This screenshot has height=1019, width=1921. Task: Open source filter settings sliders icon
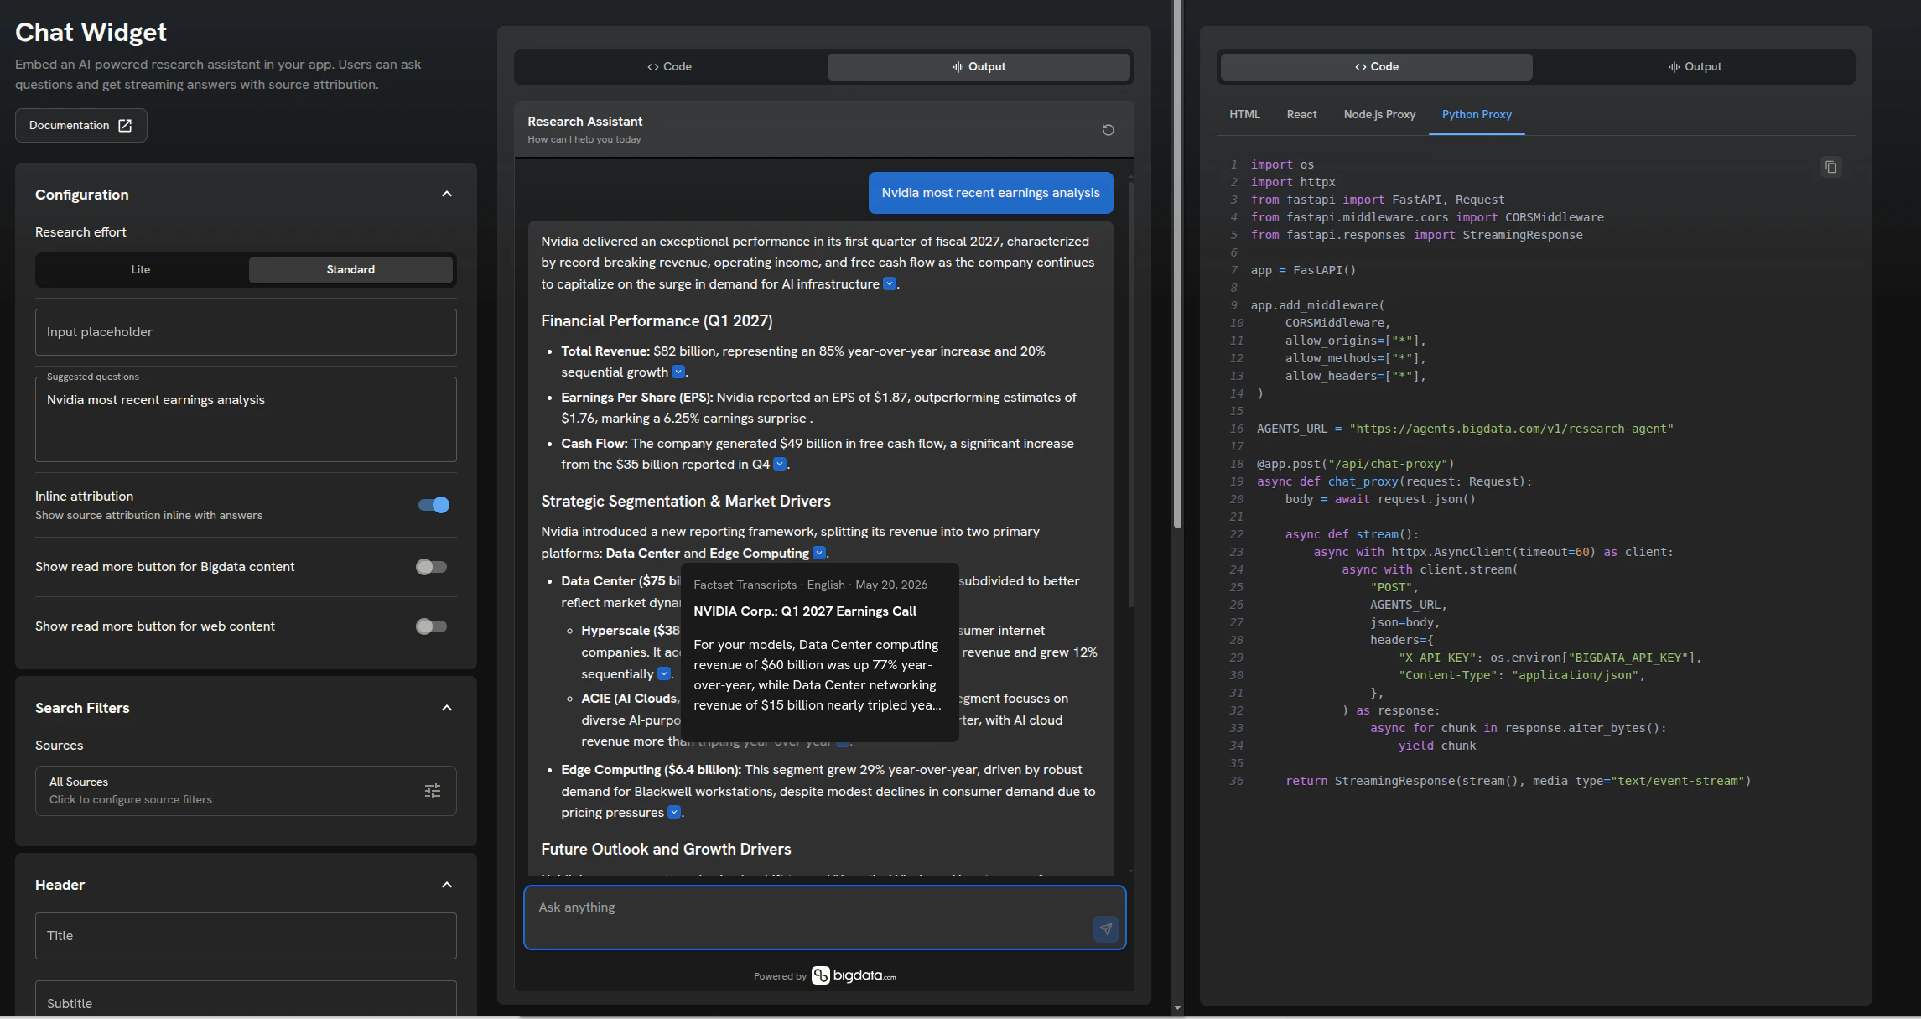click(433, 791)
